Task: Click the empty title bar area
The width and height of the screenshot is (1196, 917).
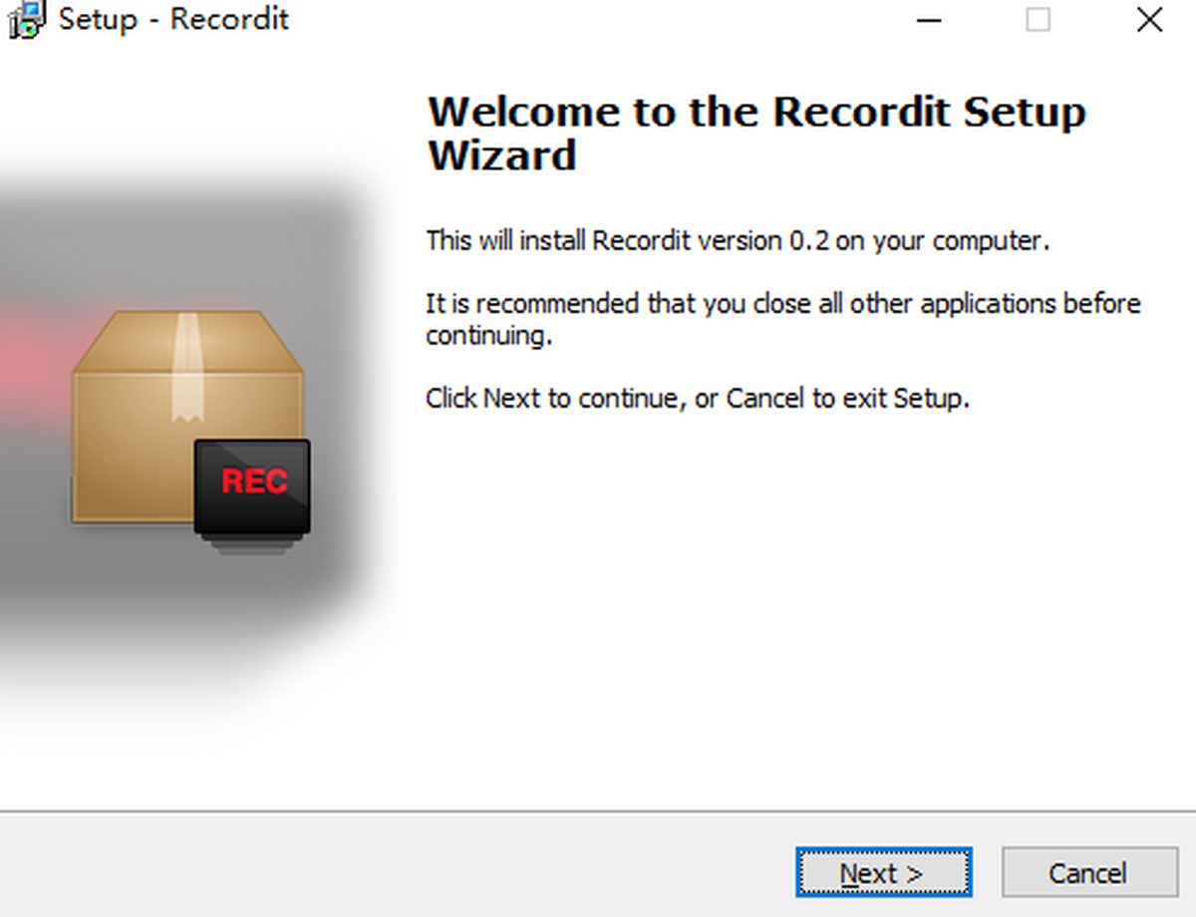Action: pos(598,20)
